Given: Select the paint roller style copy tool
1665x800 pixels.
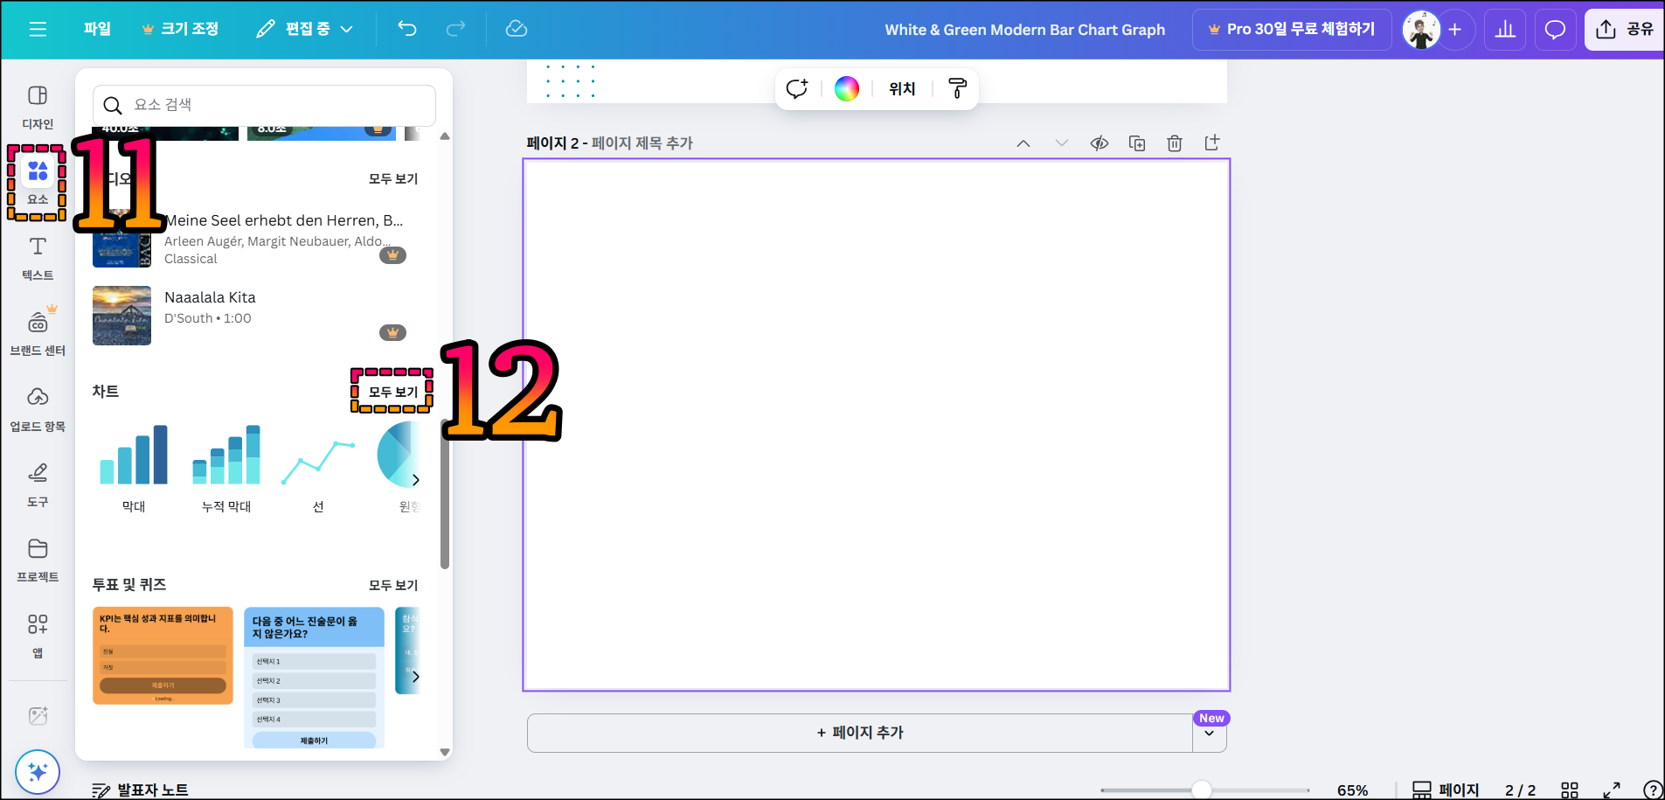Looking at the screenshot, I should (x=957, y=88).
